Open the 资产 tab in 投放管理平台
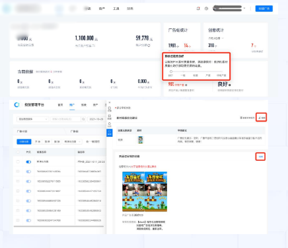This screenshot has height=248, width=288. pos(95,105)
